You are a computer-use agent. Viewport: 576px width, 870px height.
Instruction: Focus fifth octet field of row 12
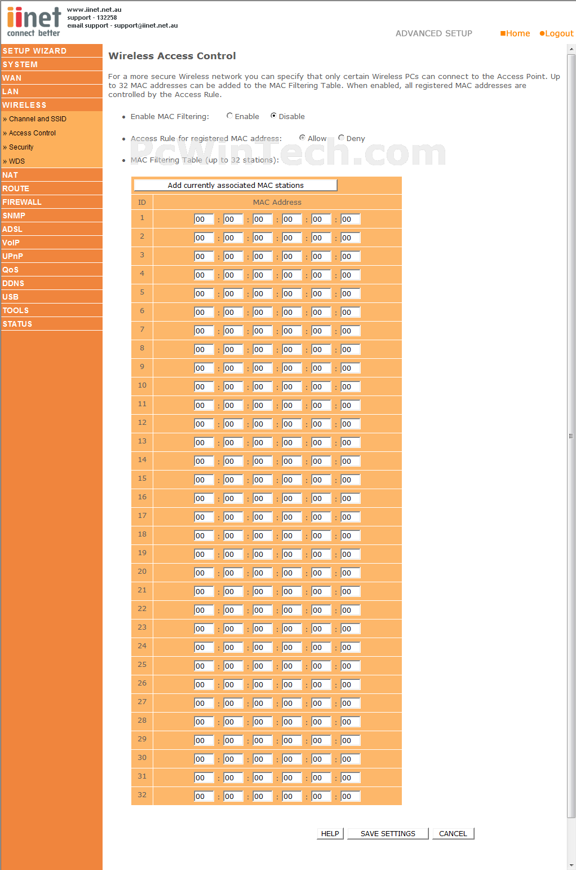[321, 424]
